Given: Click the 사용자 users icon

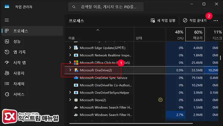Looking at the screenshot, I should pyautogui.click(x=7, y=73).
